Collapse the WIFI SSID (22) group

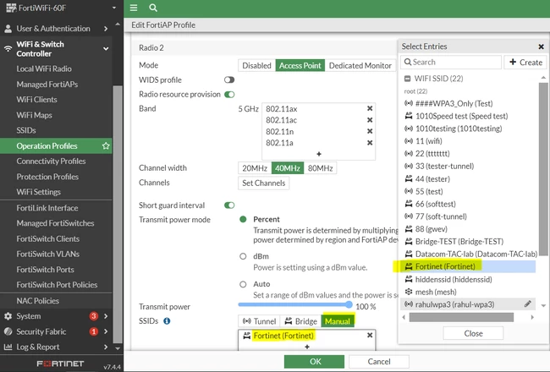coord(407,79)
